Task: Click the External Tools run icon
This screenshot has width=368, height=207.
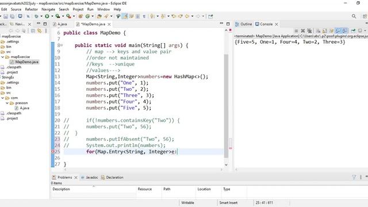Action: 68,16
